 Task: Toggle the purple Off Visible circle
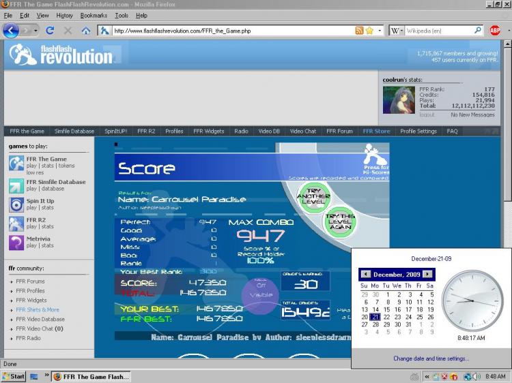coord(261,295)
